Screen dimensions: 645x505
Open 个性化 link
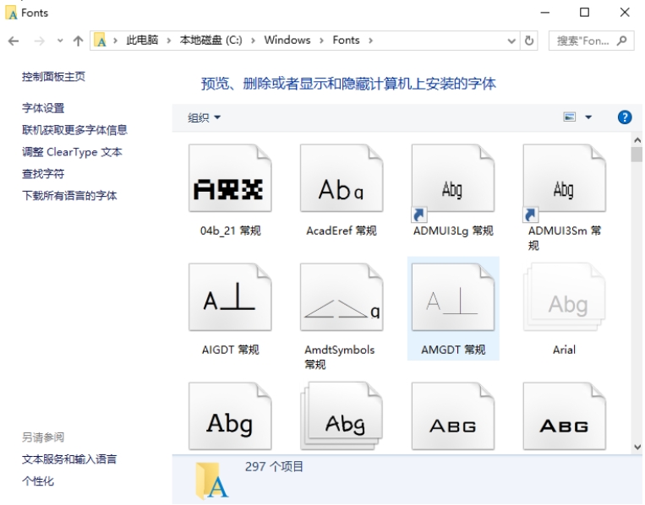point(38,481)
